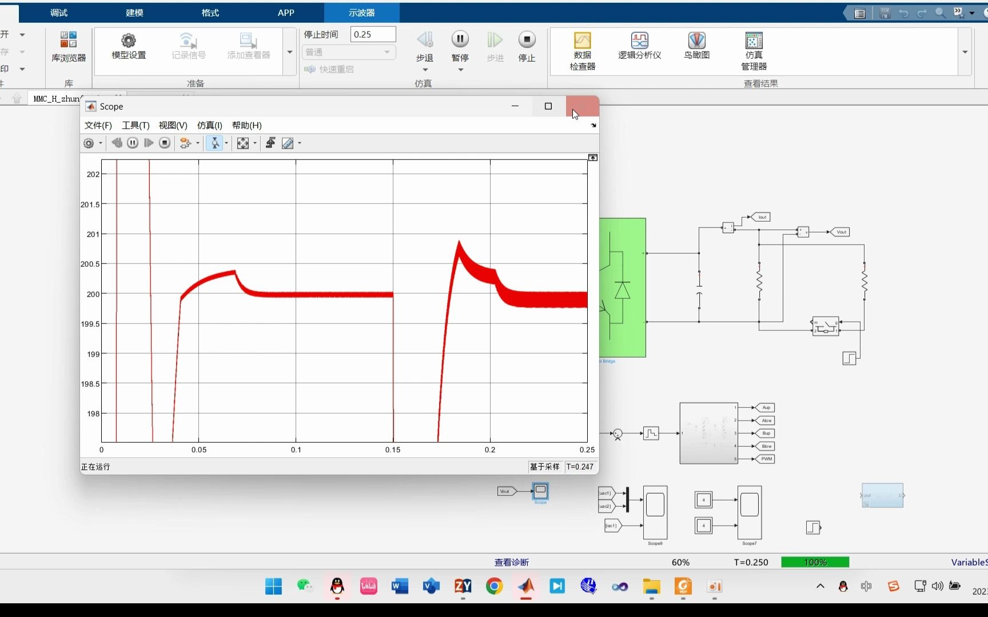988x617 pixels.
Task: Click the Scope triggers icon
Action: (x=270, y=143)
